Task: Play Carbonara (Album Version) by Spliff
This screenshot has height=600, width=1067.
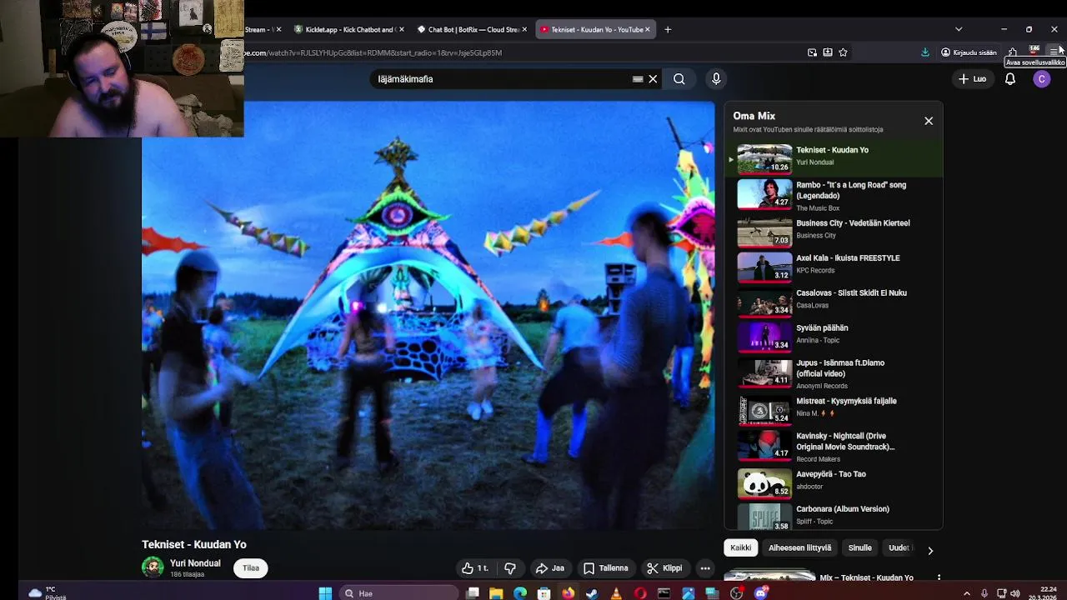Action: click(834, 516)
